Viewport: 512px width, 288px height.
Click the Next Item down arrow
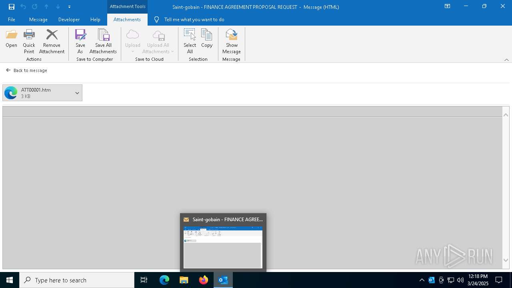click(x=58, y=7)
